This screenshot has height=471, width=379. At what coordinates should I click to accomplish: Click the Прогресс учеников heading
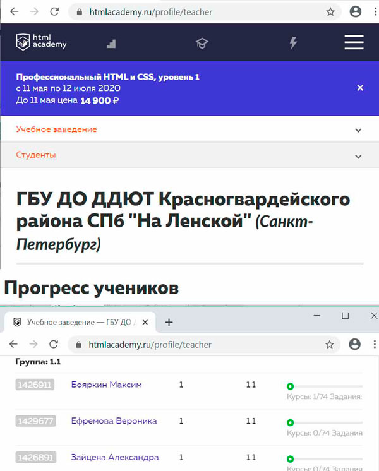tap(92, 288)
